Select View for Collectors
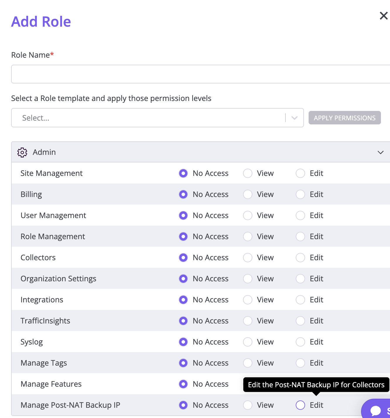This screenshot has height=418, width=390. [x=248, y=258]
